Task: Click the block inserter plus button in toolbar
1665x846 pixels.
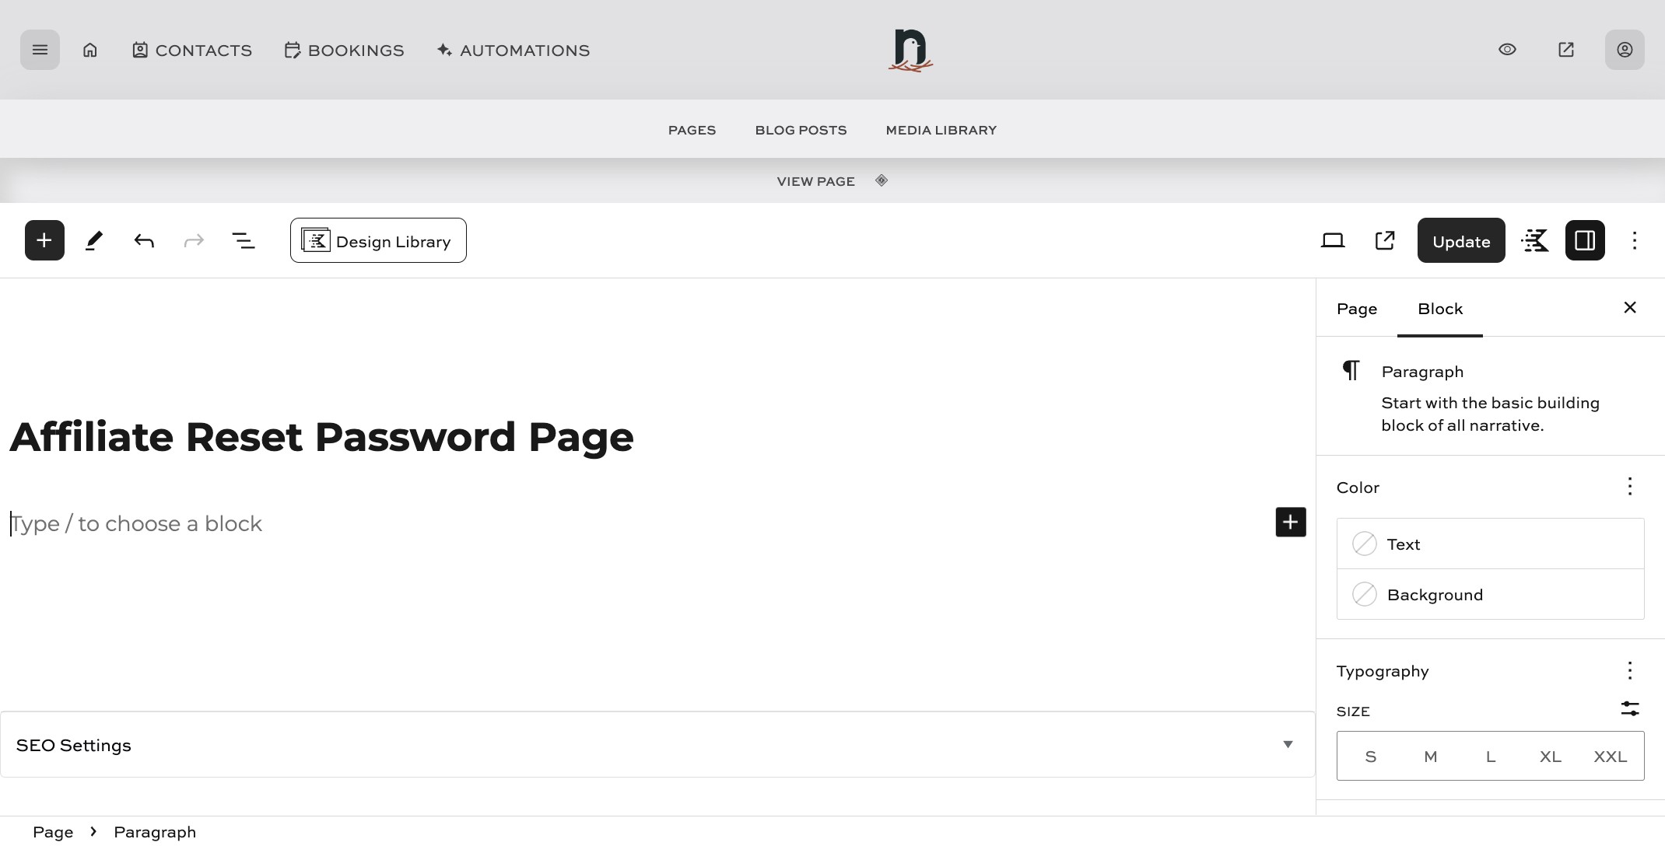Action: [x=44, y=240]
